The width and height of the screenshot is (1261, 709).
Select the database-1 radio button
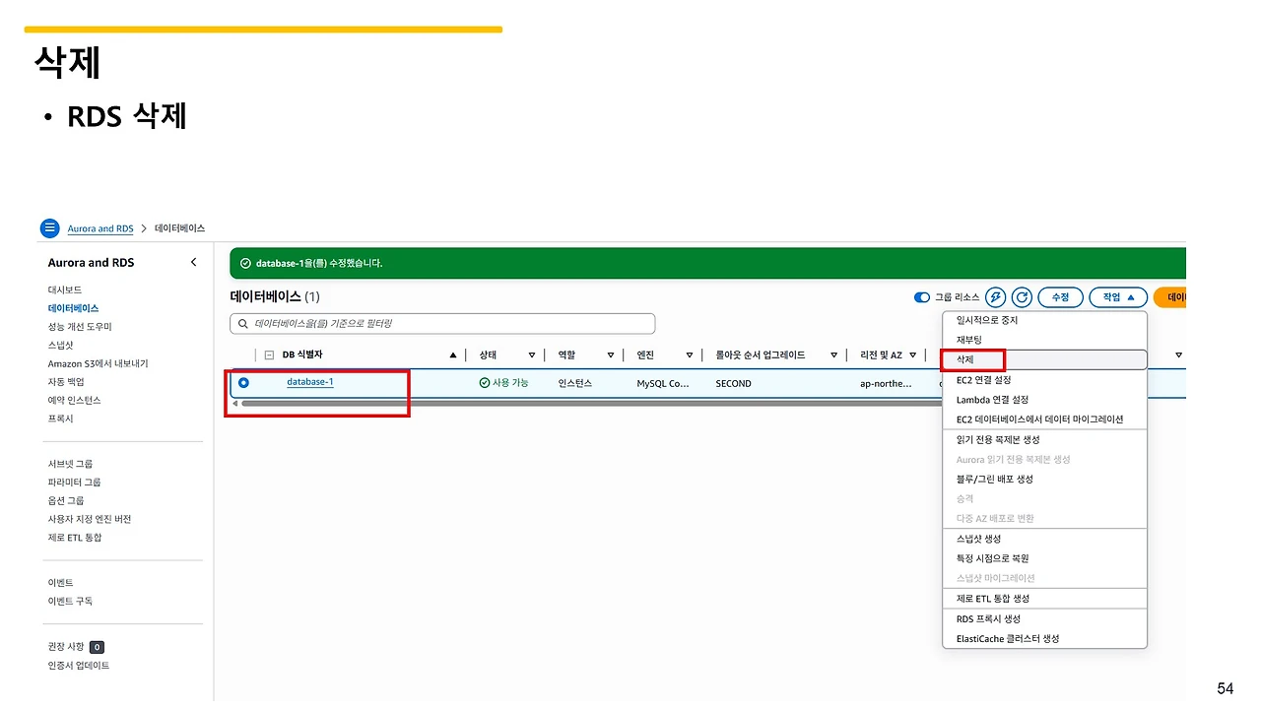coord(243,383)
